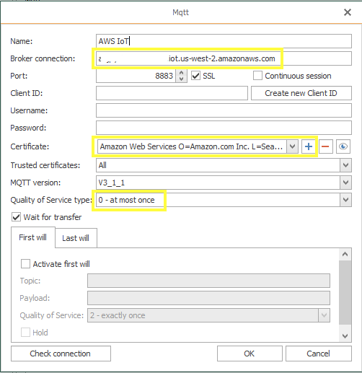Image resolution: width=362 pixels, height=373 pixels.
Task: Click Create new Client ID button
Action: pos(301,93)
